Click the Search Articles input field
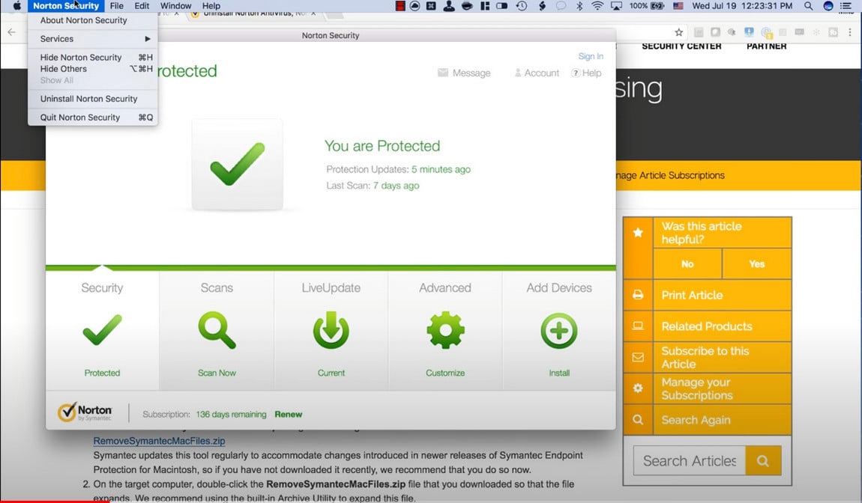The image size is (862, 503). (x=690, y=461)
